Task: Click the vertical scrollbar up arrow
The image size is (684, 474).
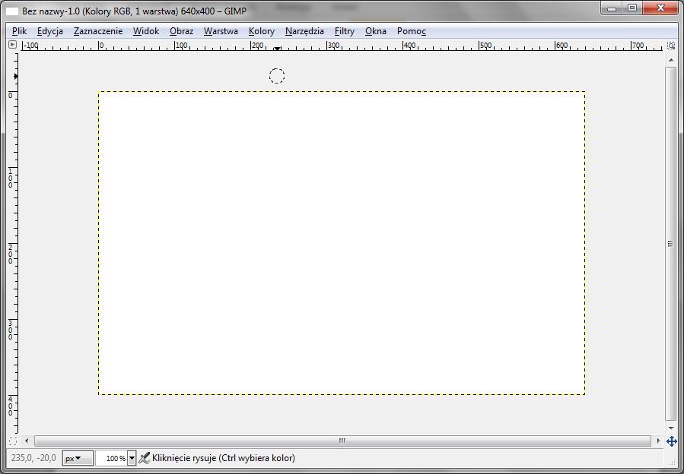Action: coord(670,60)
